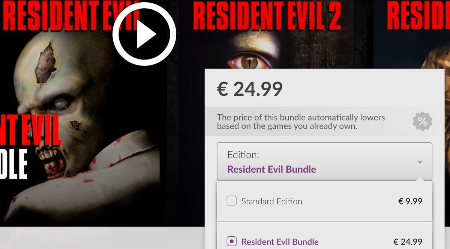Open the partially visible third Resident Evil cover
This screenshot has width=450, height=249.
click(x=412, y=34)
